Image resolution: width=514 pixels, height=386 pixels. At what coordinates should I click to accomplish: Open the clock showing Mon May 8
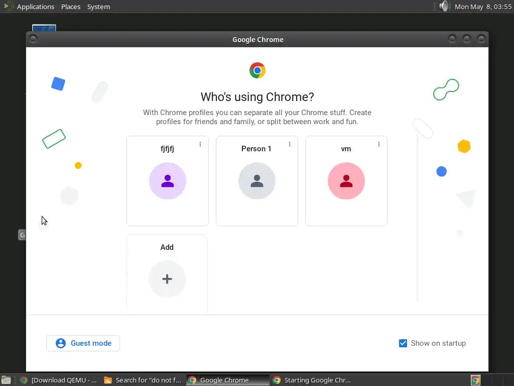pyautogui.click(x=483, y=7)
